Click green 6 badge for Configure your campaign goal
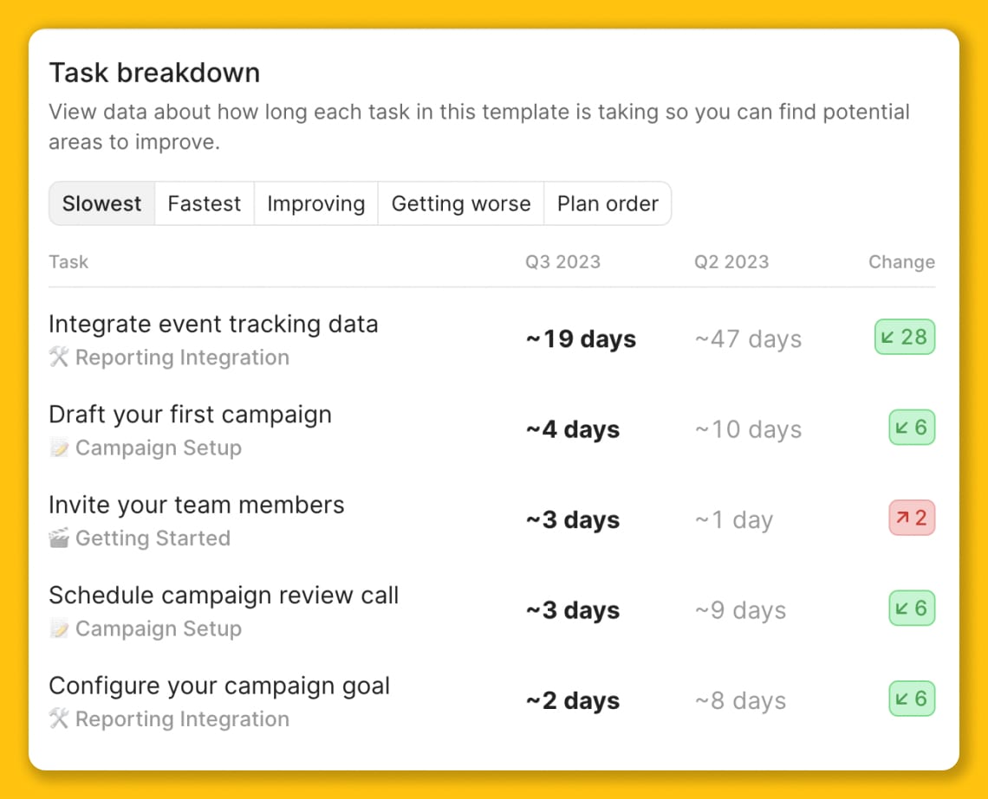 [912, 699]
